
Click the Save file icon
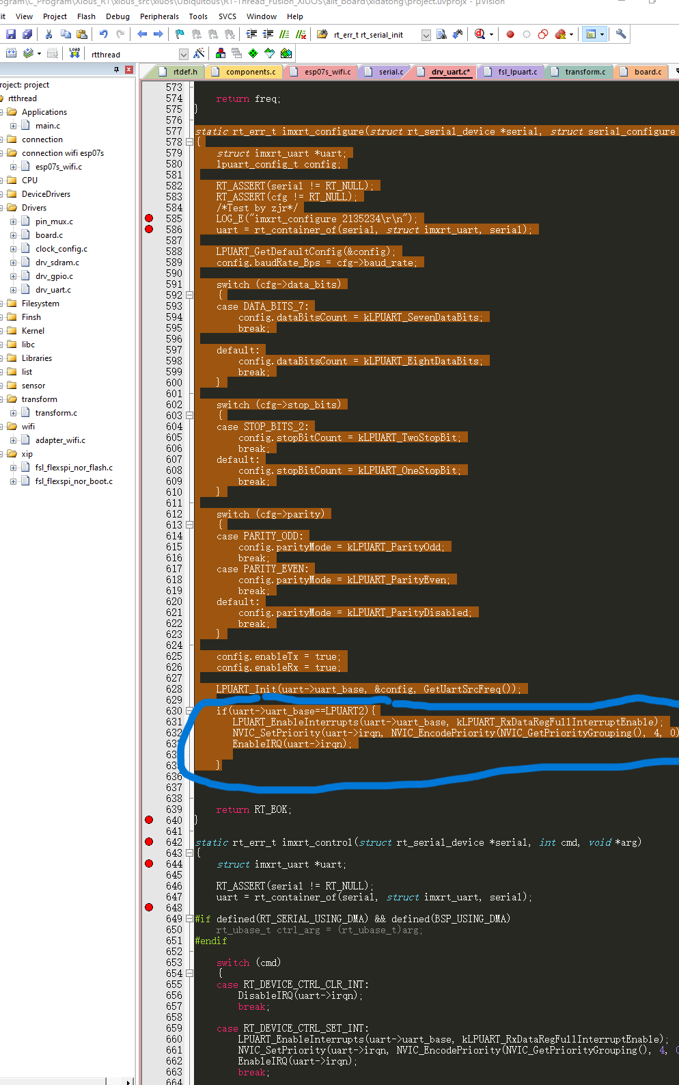[11, 34]
